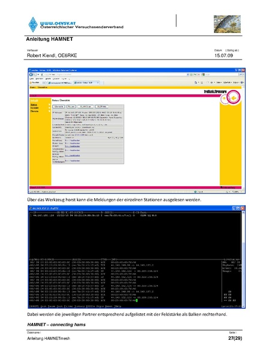254x359 pixels.
Task: Click the Internet Explorer back arrow button
Action: click(31, 74)
